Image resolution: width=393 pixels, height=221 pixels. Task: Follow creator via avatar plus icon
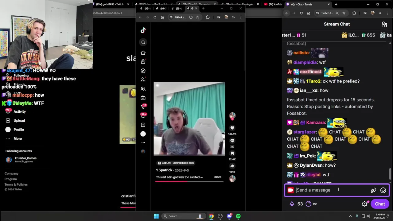tap(232, 119)
